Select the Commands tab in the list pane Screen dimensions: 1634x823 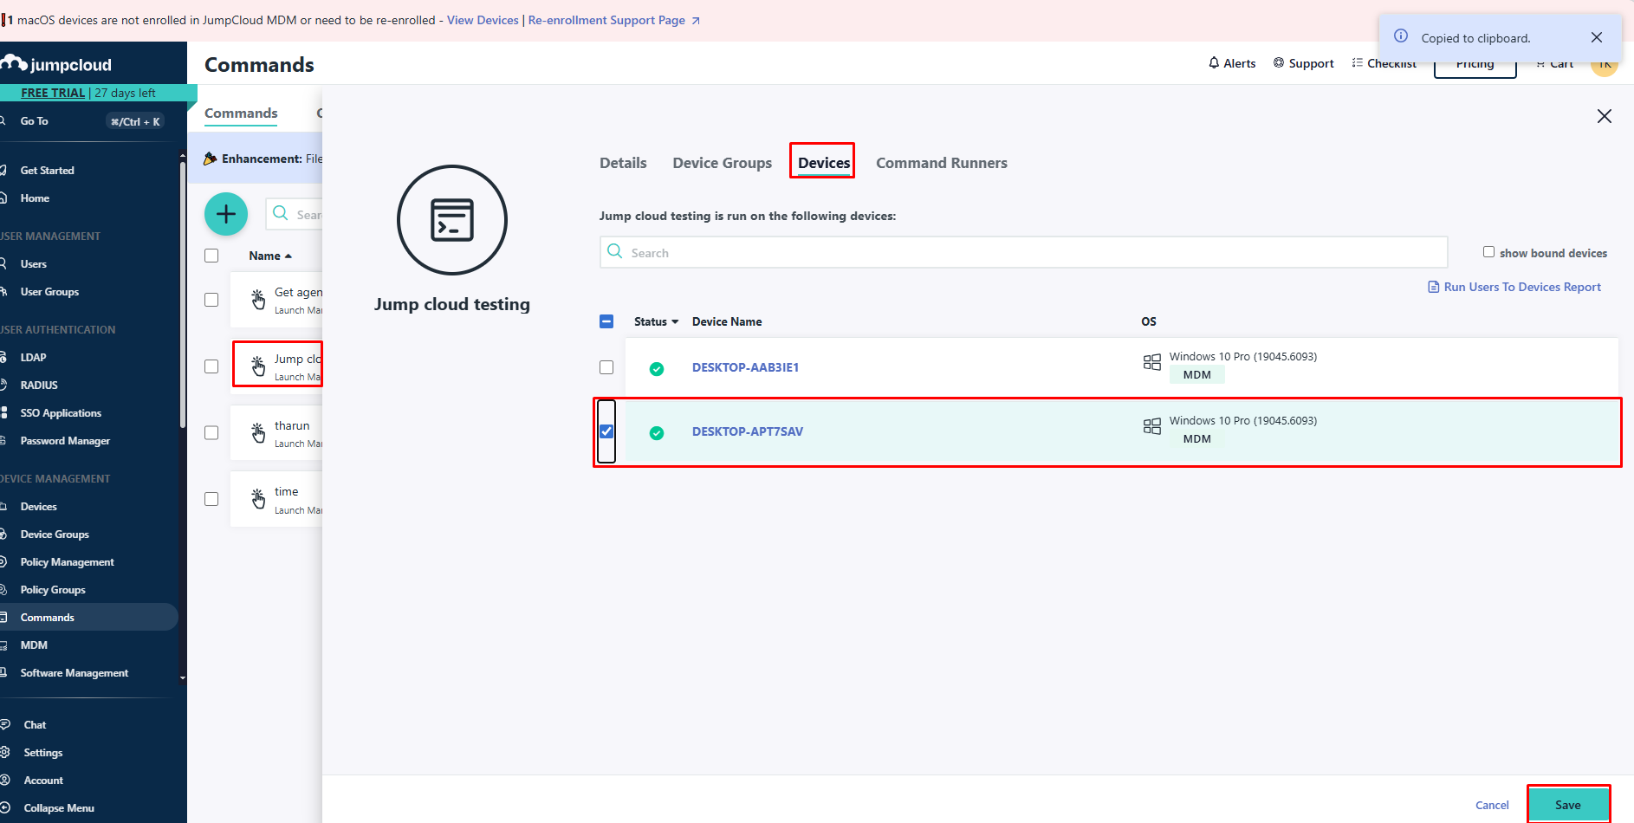point(241,113)
